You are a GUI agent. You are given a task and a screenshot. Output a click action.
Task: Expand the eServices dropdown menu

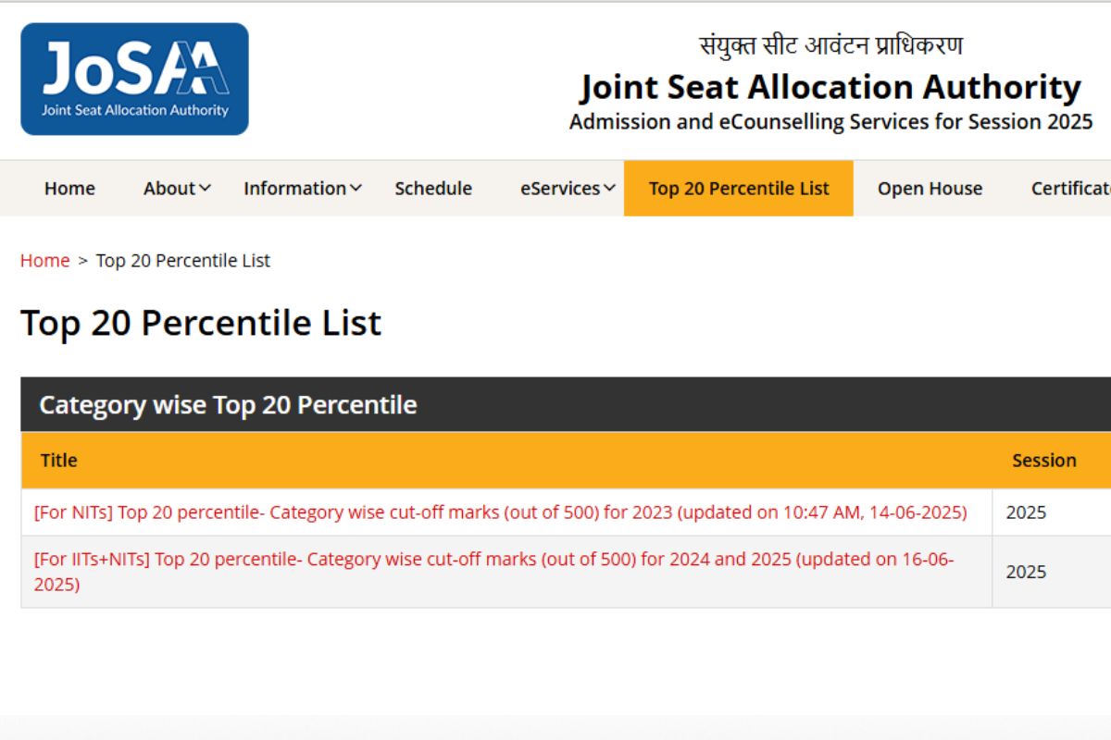coord(568,189)
